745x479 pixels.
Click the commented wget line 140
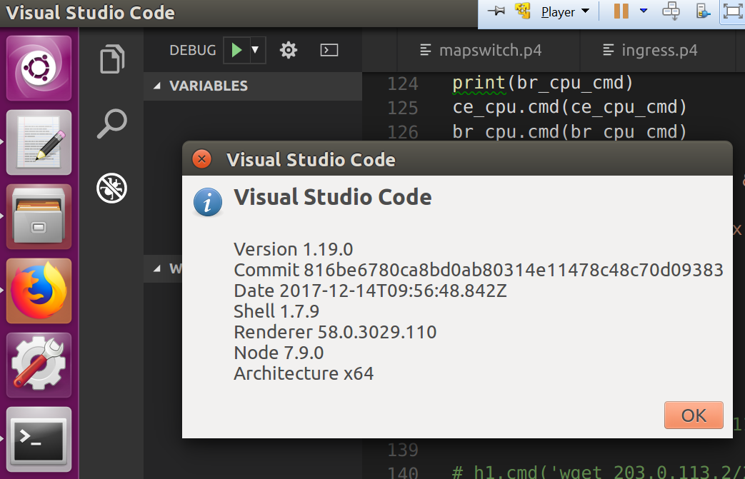[x=598, y=472]
